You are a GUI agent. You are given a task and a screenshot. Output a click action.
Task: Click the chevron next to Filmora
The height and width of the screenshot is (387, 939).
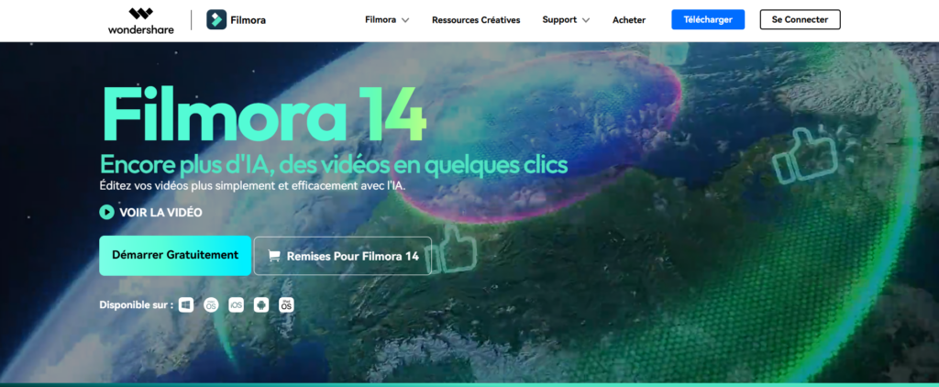[x=405, y=20]
